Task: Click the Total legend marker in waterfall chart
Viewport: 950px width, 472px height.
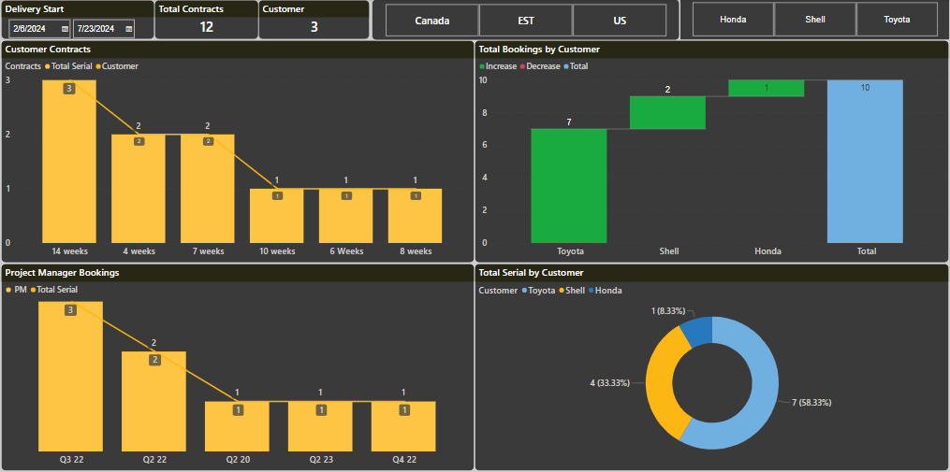Action: [x=566, y=66]
